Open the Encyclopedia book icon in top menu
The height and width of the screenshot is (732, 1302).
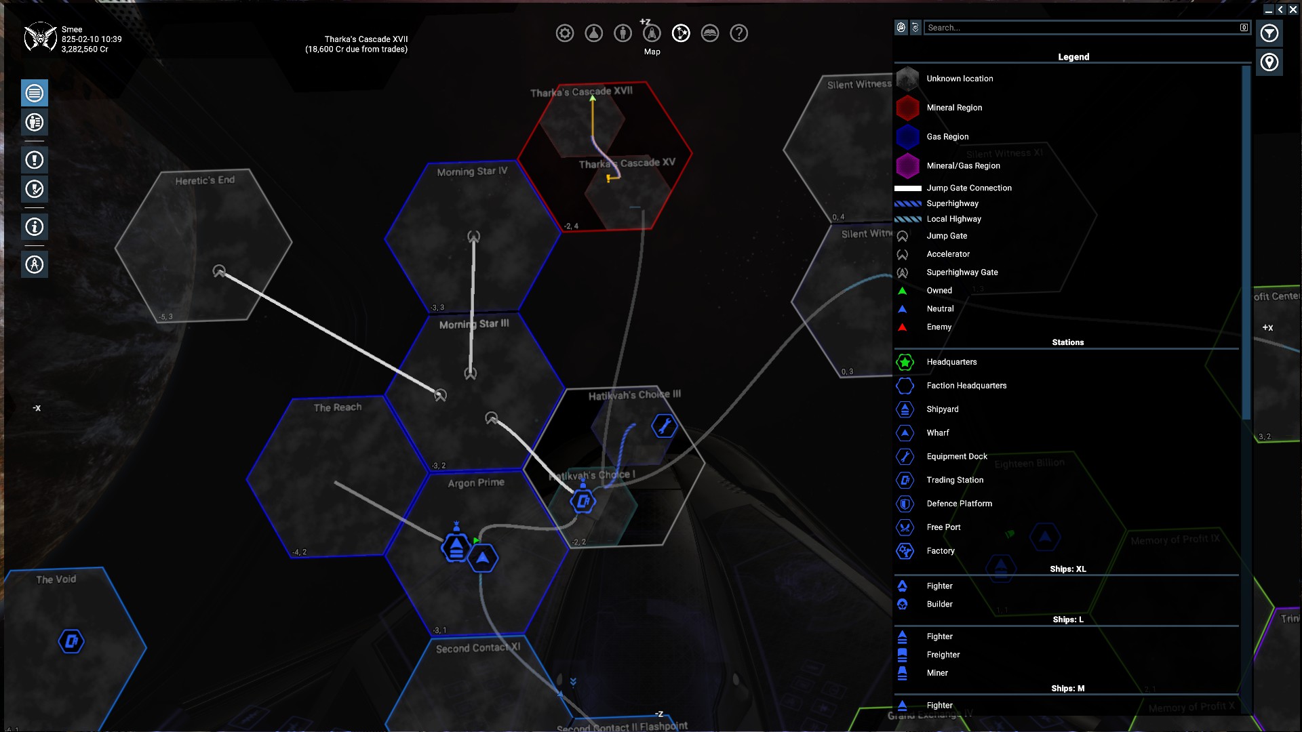[709, 33]
